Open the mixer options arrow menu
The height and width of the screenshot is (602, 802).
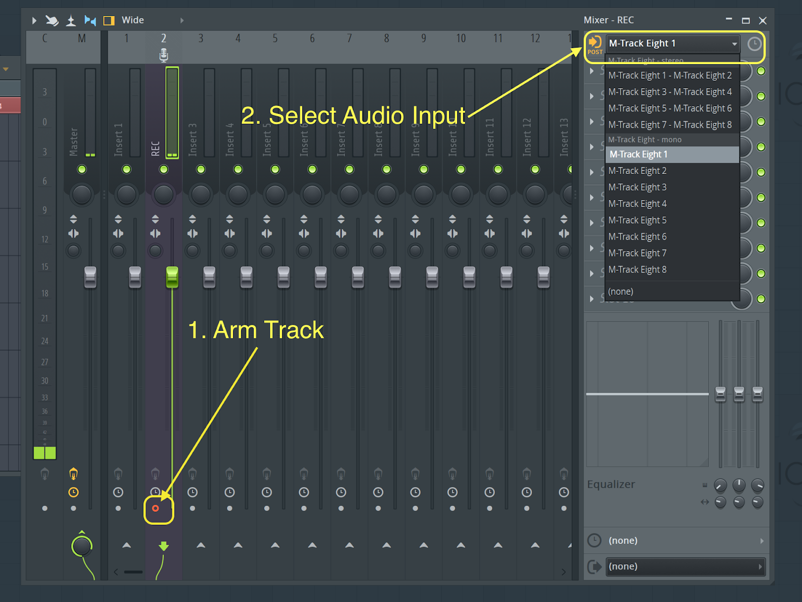pyautogui.click(x=34, y=21)
